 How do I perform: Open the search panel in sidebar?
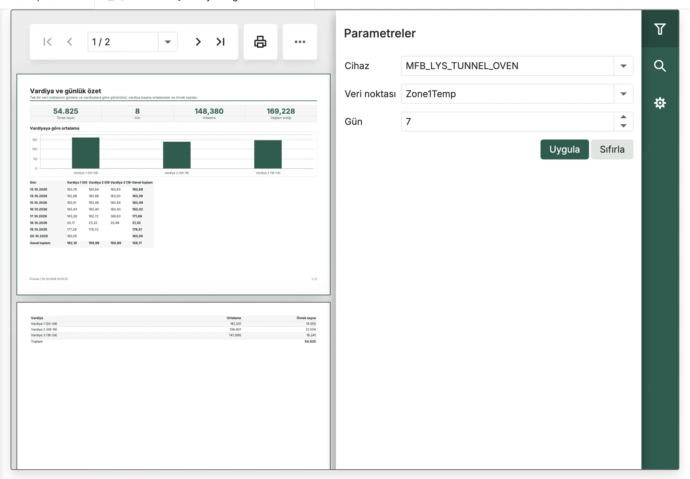[660, 66]
